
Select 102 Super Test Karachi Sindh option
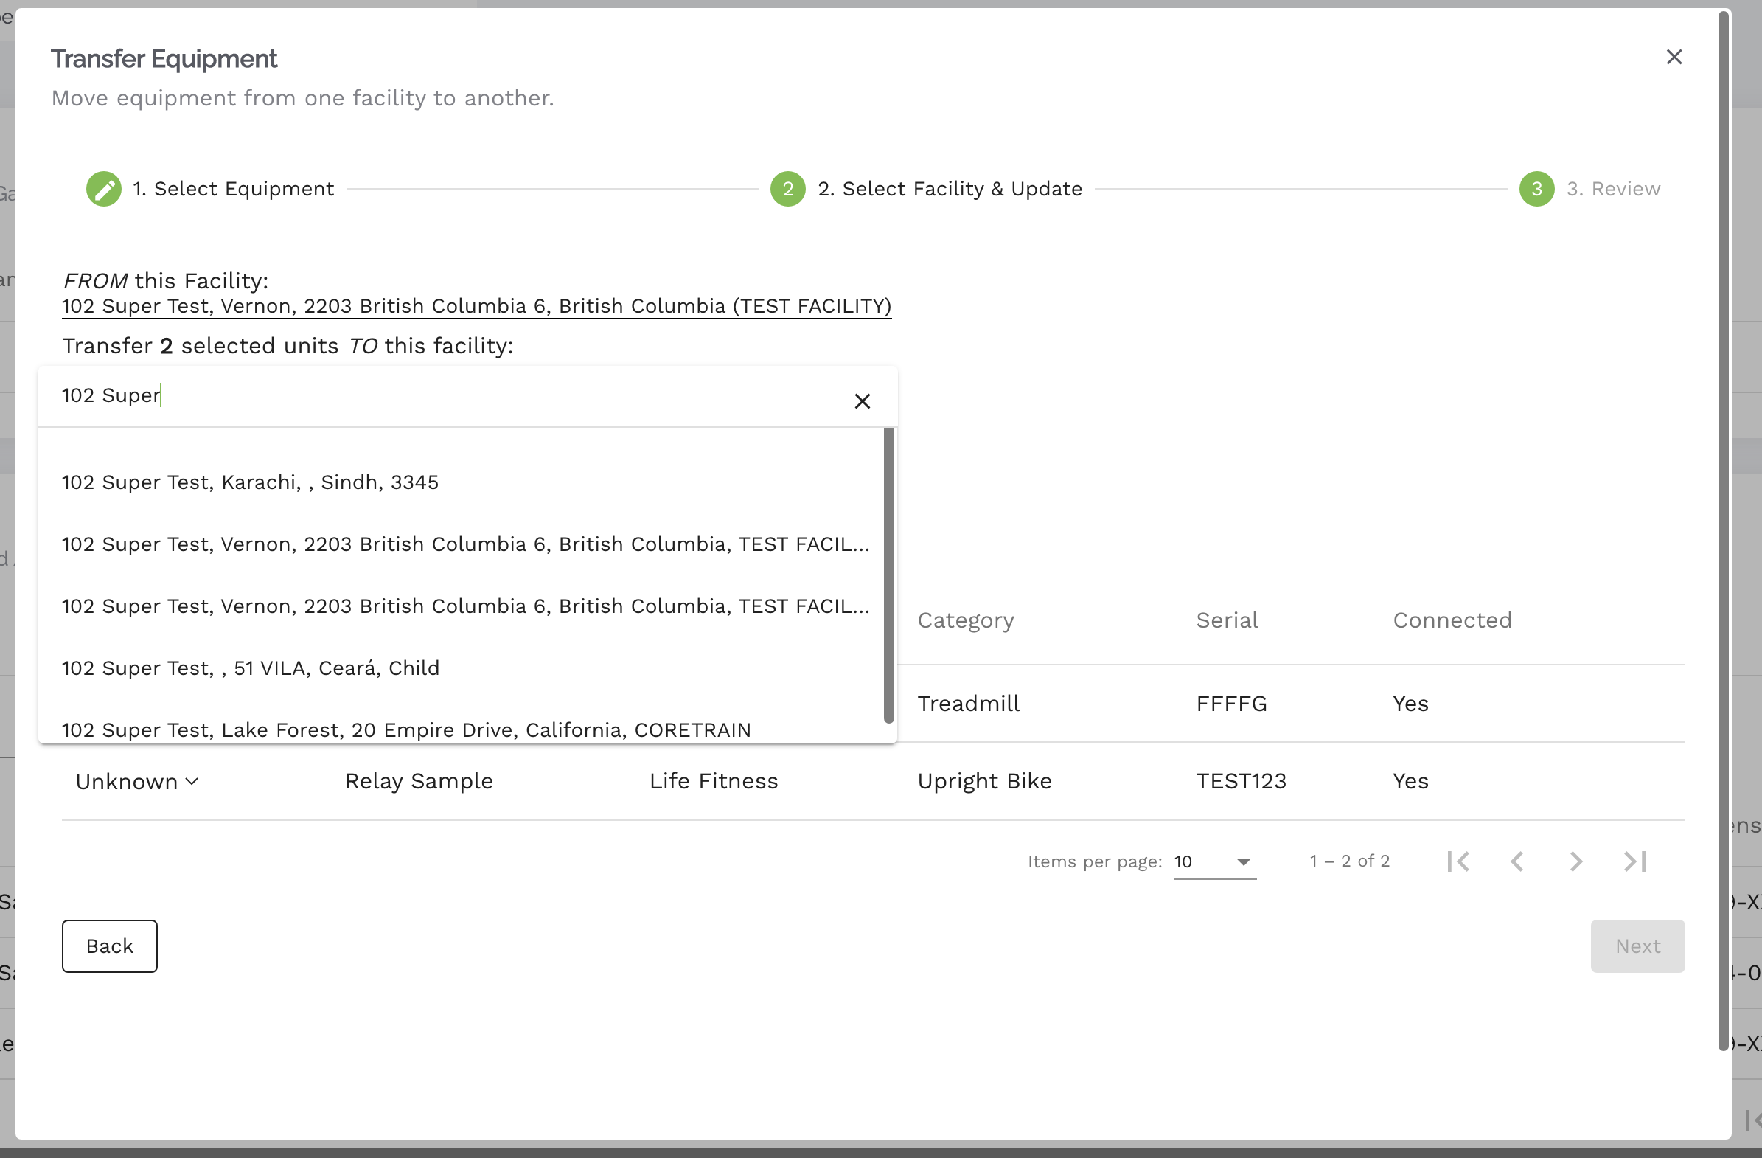250,482
